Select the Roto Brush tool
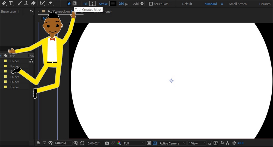The width and height of the screenshot is (273, 147). 42,3
